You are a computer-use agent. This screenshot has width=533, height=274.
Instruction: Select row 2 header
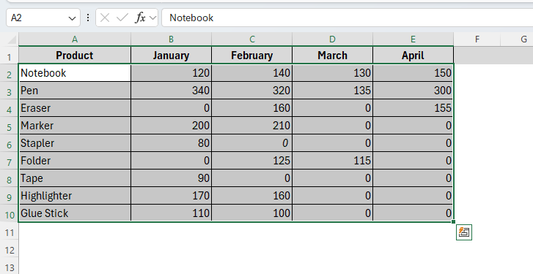point(10,73)
